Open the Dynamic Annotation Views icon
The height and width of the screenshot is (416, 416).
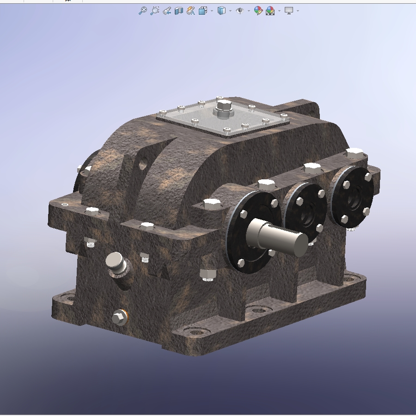pos(191,11)
